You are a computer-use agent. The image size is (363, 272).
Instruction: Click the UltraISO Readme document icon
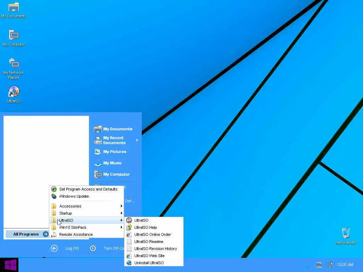click(129, 242)
